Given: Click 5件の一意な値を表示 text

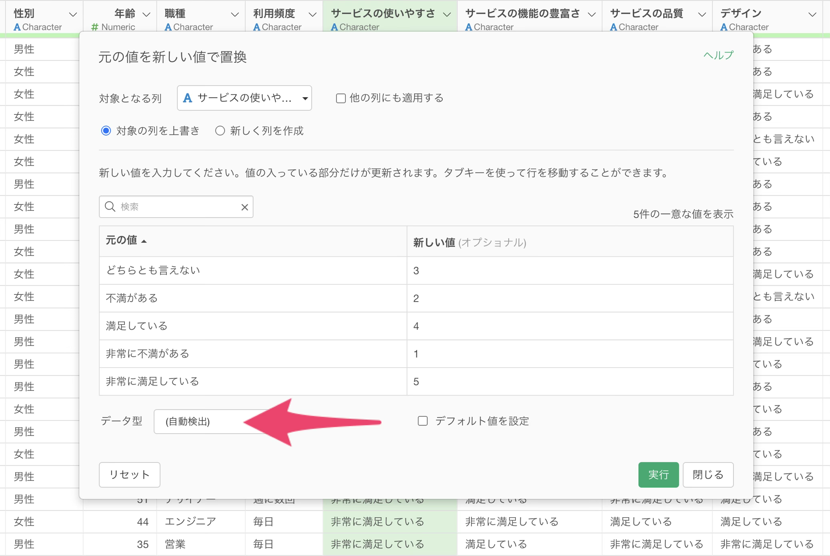Looking at the screenshot, I should click(x=683, y=214).
